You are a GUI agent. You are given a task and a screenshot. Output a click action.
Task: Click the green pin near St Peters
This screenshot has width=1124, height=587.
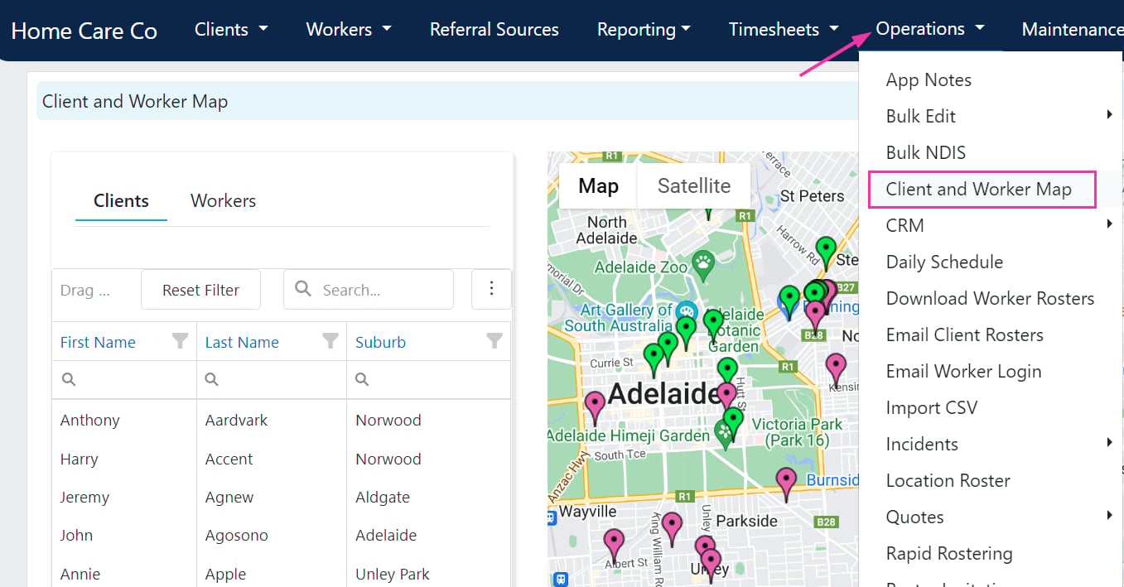coord(826,253)
